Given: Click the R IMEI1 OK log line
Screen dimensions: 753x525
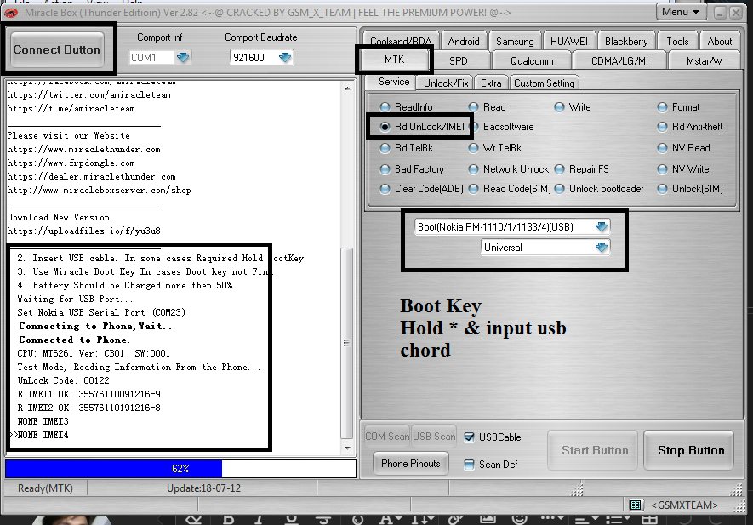Looking at the screenshot, I should 88,394.
